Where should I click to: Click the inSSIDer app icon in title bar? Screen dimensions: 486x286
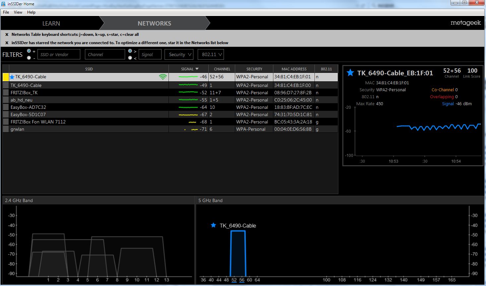[x=4, y=4]
